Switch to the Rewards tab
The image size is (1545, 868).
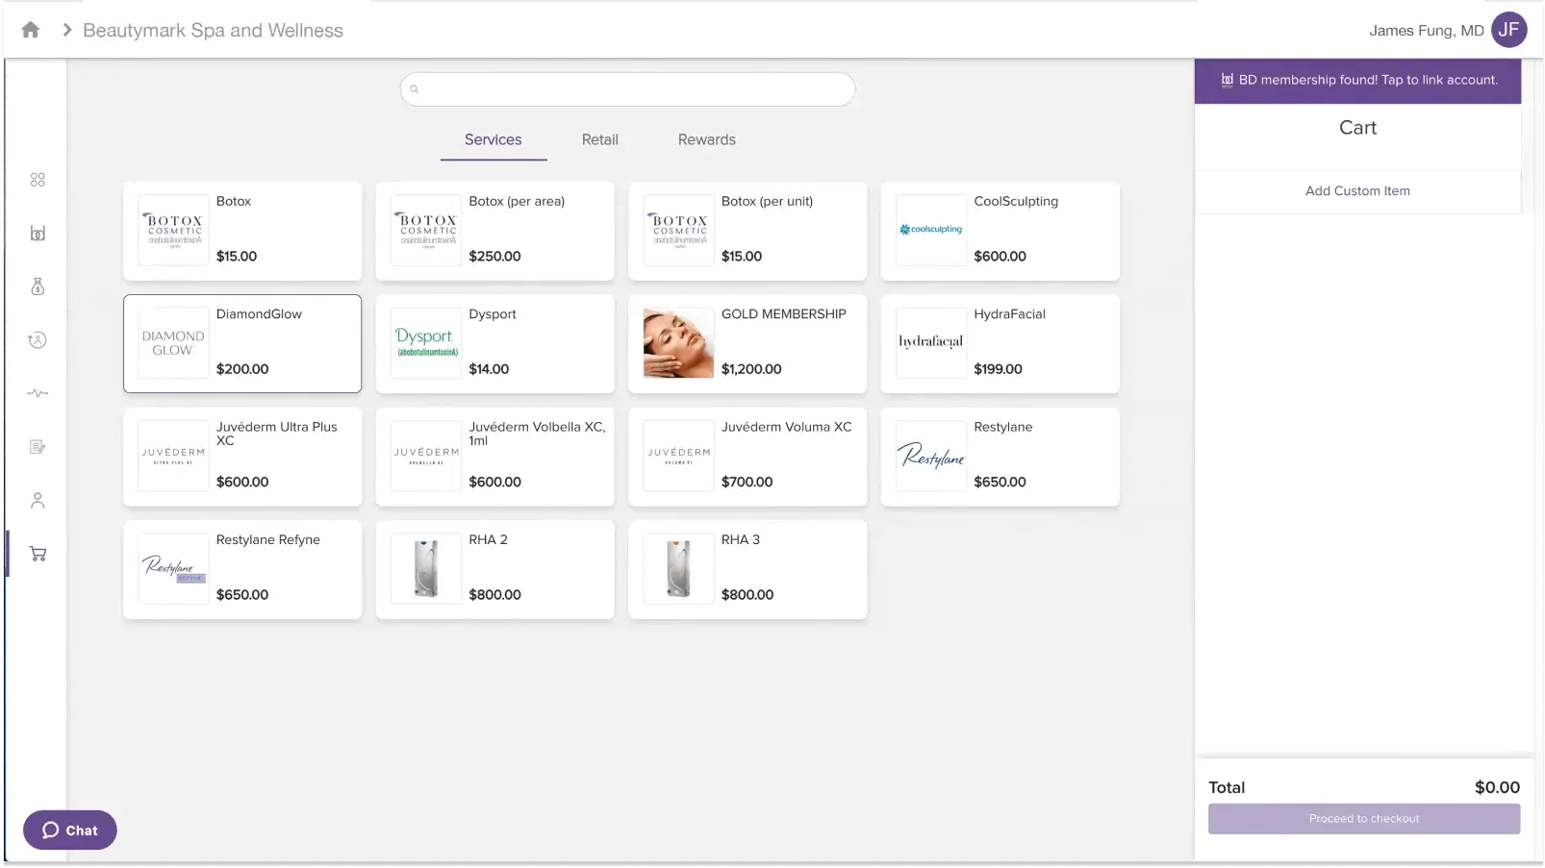[706, 139]
